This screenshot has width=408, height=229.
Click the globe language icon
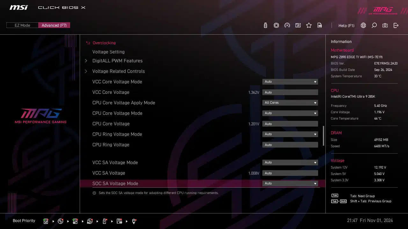click(363, 25)
